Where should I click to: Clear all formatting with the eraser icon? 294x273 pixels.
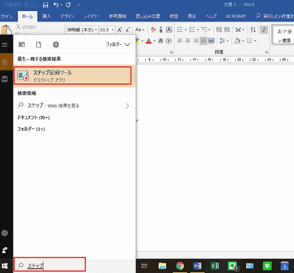tap(153, 30)
